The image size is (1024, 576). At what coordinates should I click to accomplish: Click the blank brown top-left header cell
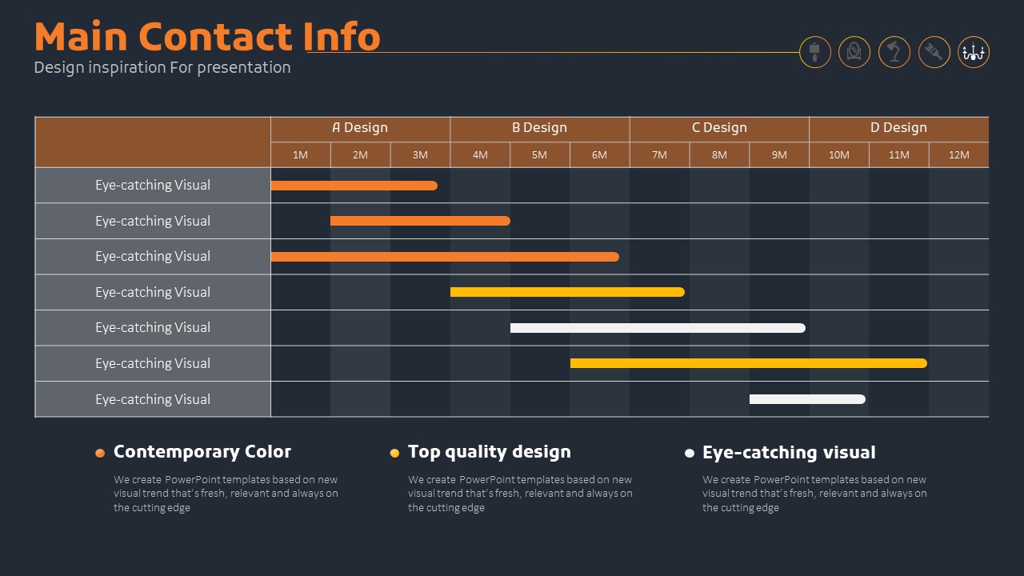(x=153, y=142)
